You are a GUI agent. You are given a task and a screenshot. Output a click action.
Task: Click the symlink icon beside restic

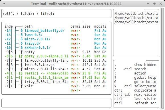(x=22, y=73)
